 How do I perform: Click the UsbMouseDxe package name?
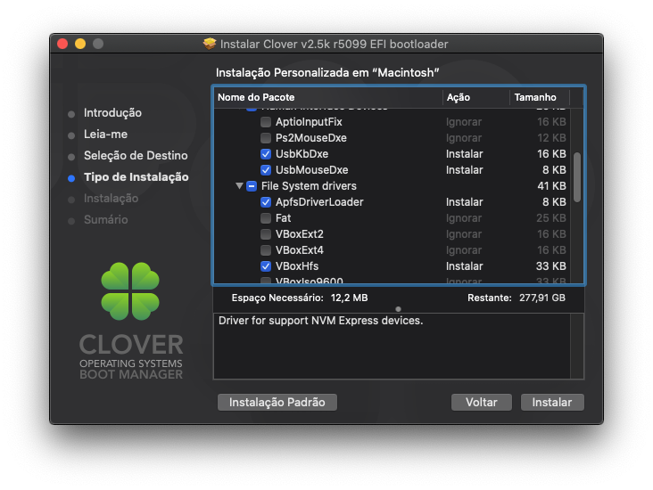[312, 169]
